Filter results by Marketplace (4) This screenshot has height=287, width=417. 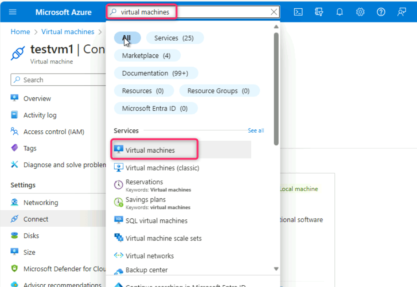[x=147, y=56]
